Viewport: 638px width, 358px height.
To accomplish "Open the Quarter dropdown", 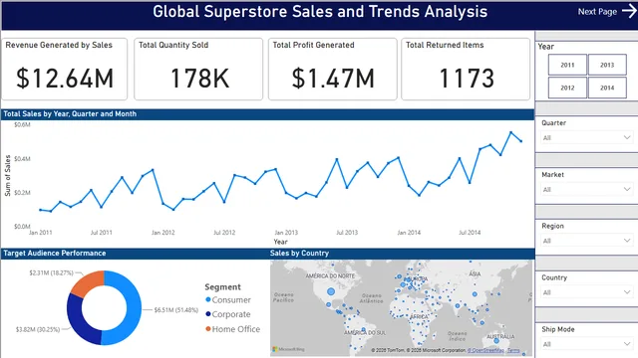I will [x=586, y=137].
